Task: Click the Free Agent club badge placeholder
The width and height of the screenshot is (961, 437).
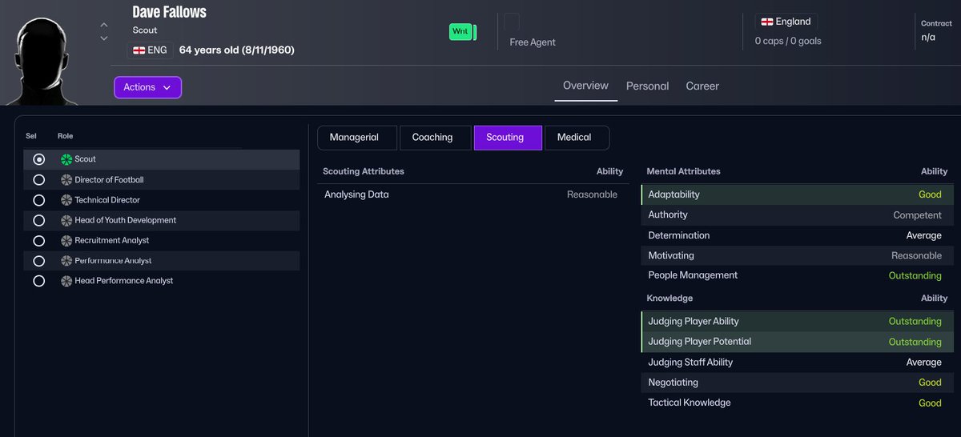Action: (x=511, y=22)
